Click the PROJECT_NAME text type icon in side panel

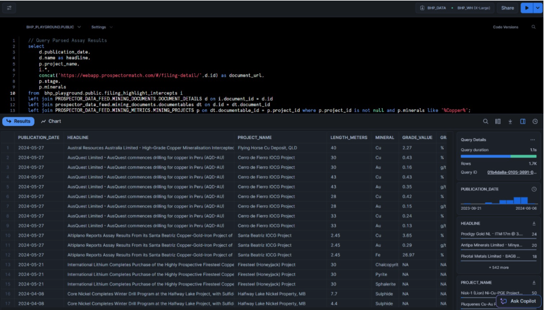(534, 282)
